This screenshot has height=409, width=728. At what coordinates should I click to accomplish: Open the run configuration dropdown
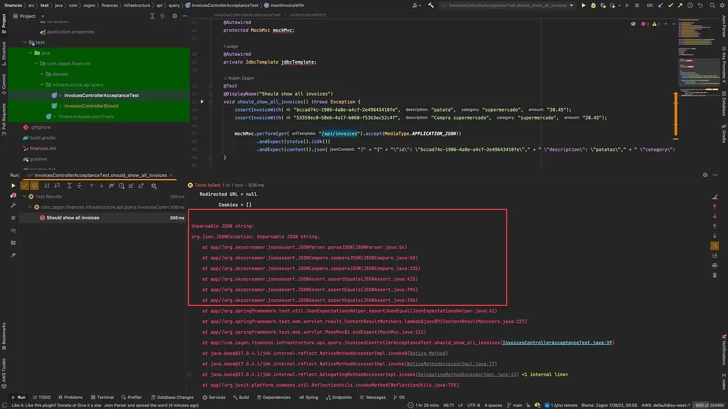pyautogui.click(x=507, y=5)
